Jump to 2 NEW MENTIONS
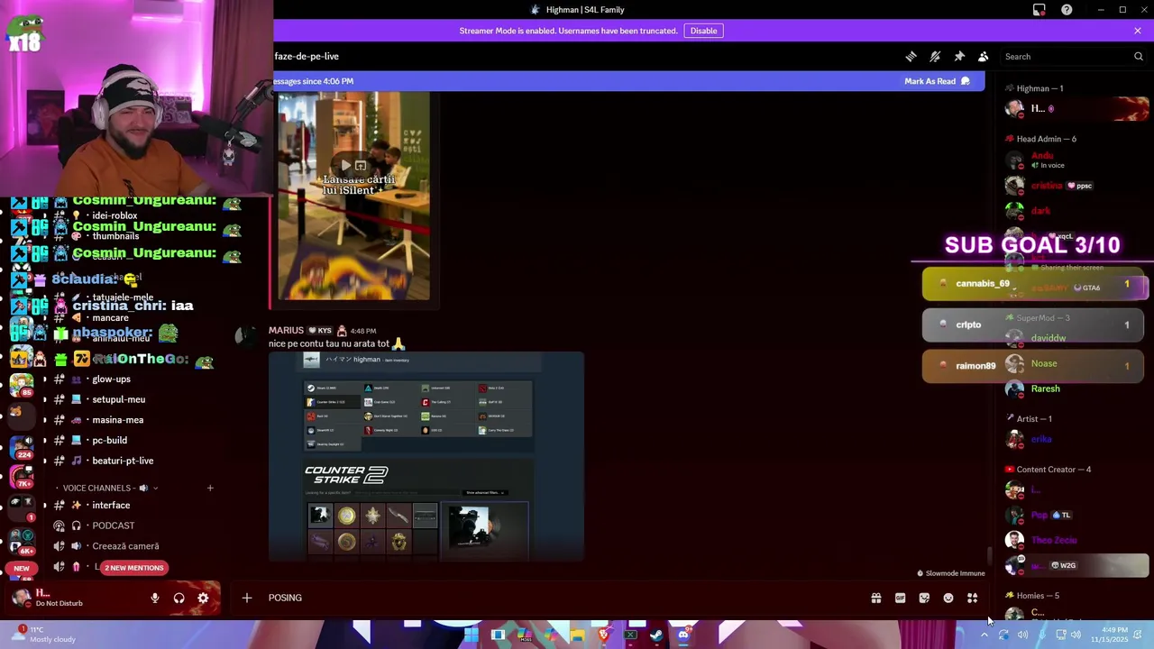Image resolution: width=1154 pixels, height=649 pixels. (134, 568)
